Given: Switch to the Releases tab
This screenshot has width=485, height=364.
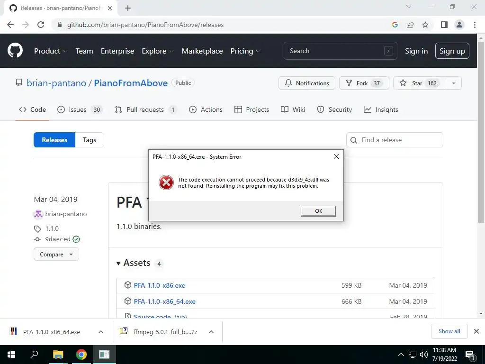Looking at the screenshot, I should (x=54, y=140).
